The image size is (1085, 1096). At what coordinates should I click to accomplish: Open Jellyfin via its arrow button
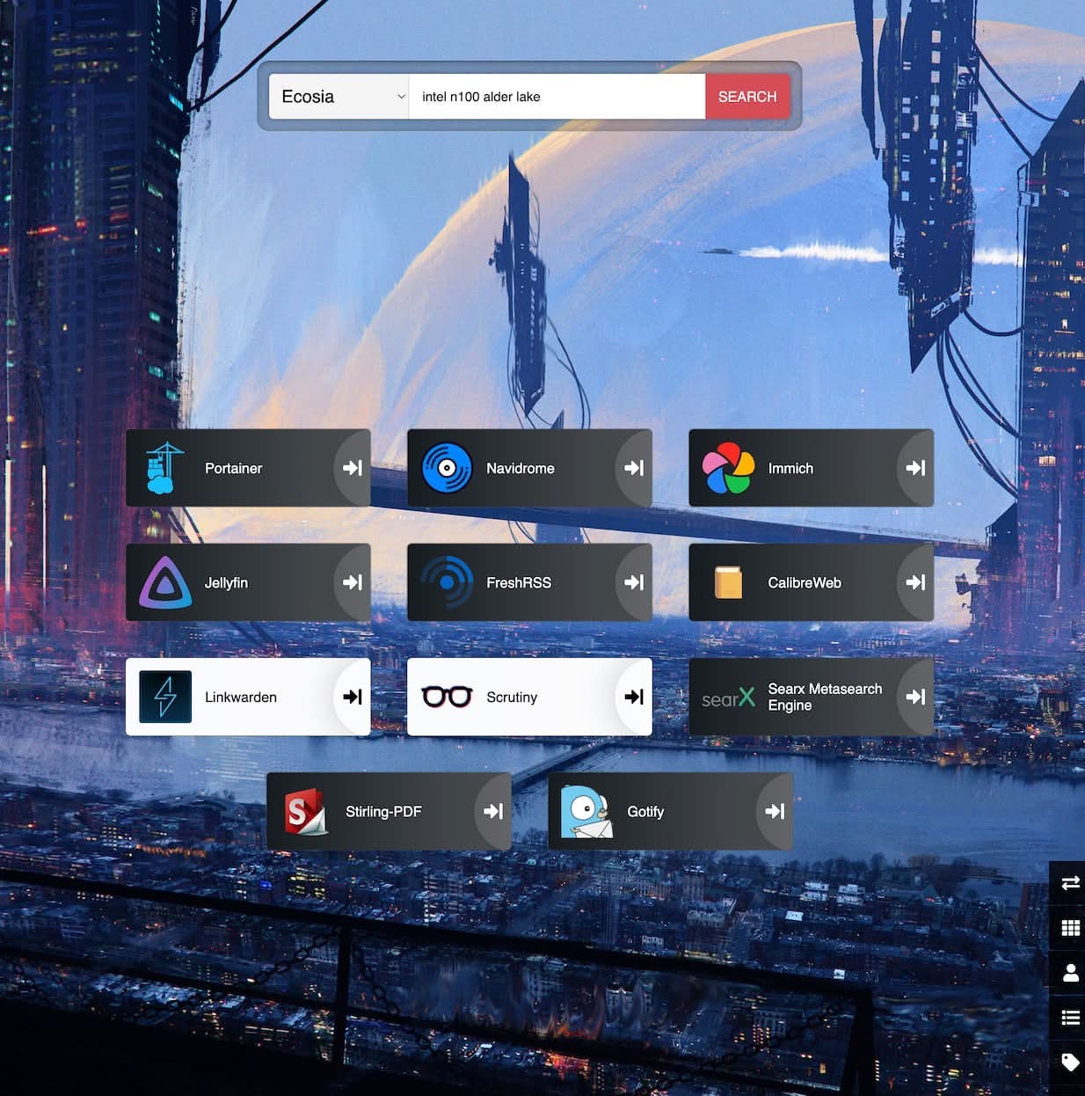353,582
